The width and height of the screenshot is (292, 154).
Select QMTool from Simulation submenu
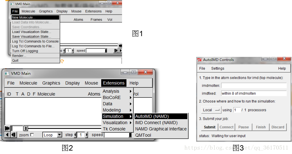coord(161,135)
